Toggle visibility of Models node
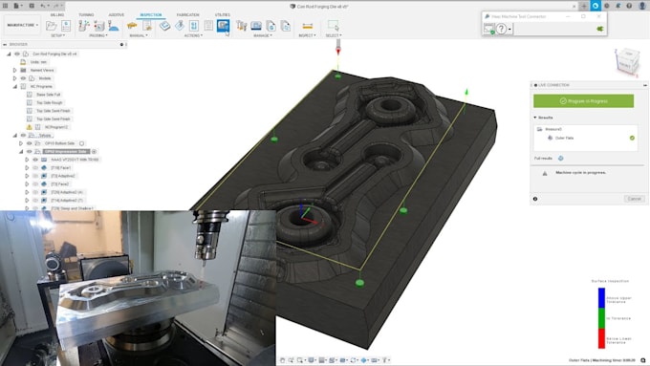Screen dimensions: 650x366 [x=23, y=78]
